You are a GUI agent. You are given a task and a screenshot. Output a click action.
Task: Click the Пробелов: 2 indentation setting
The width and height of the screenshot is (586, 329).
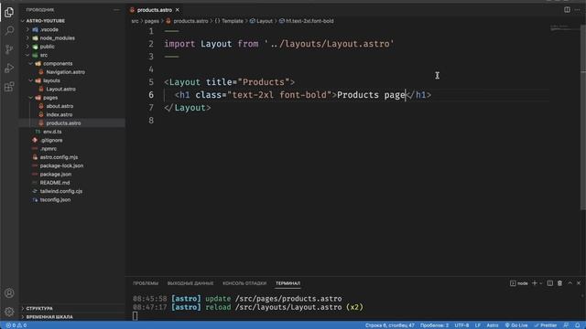(x=435, y=325)
